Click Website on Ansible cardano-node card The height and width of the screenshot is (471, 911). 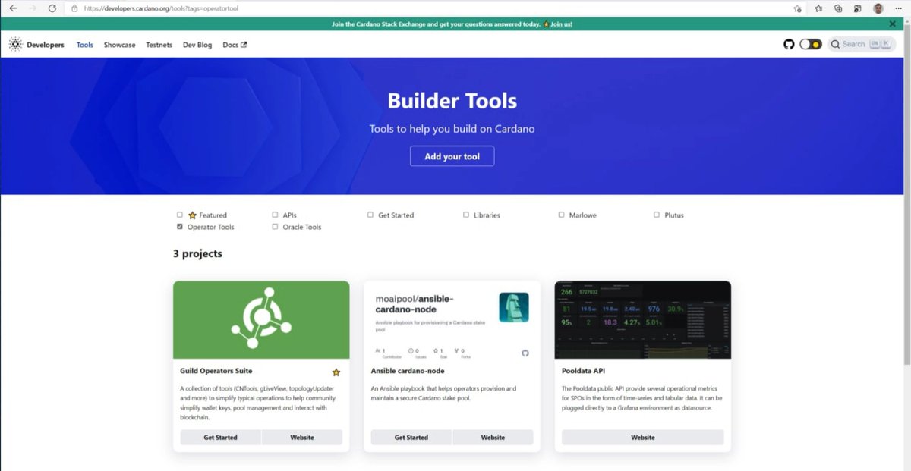[493, 438]
